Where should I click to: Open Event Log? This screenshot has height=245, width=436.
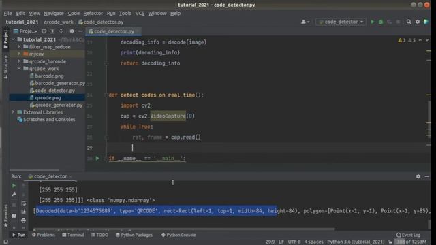(x=408, y=235)
